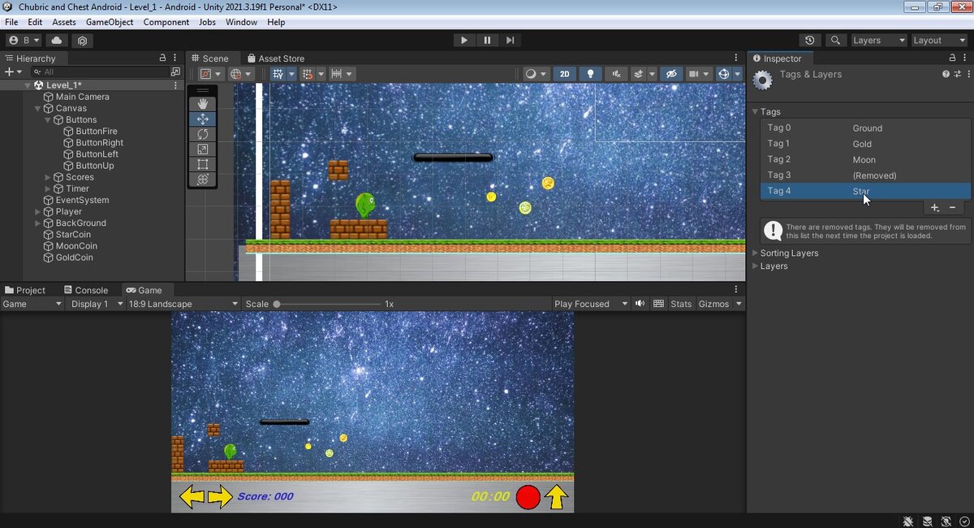Add a new tag with plus button
The image size is (974, 528).
click(934, 208)
